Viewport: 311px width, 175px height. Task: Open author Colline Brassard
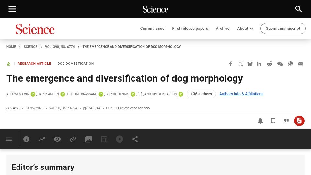click(82, 94)
